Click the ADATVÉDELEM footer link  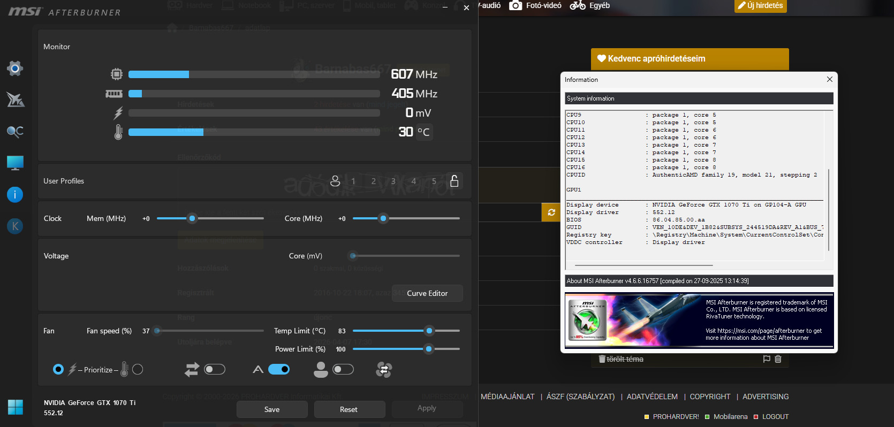point(652,396)
